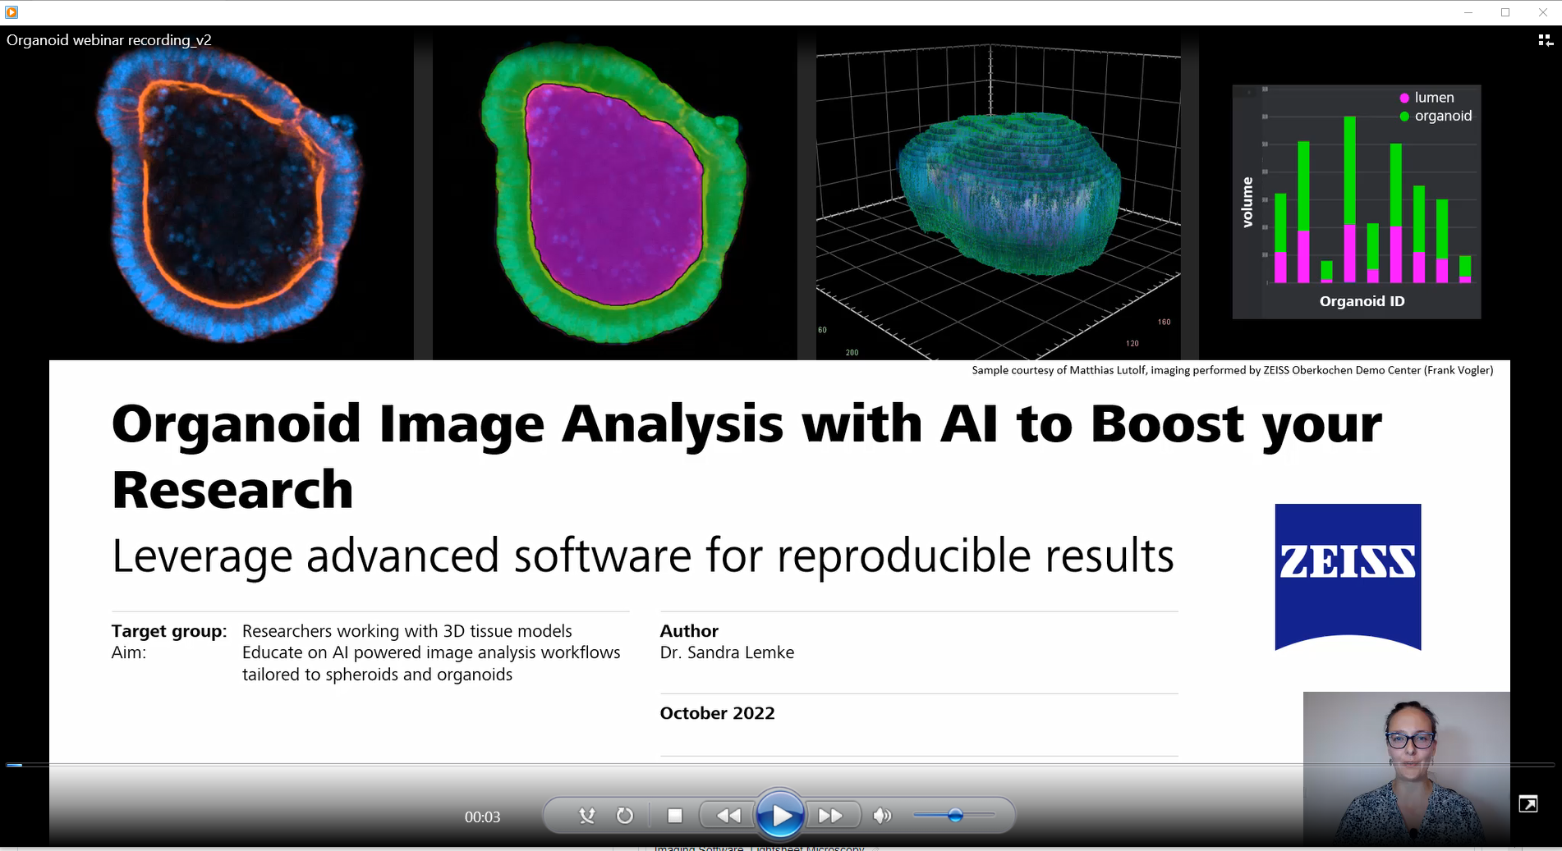Enable repeat playback
The image size is (1562, 851).
(x=624, y=815)
